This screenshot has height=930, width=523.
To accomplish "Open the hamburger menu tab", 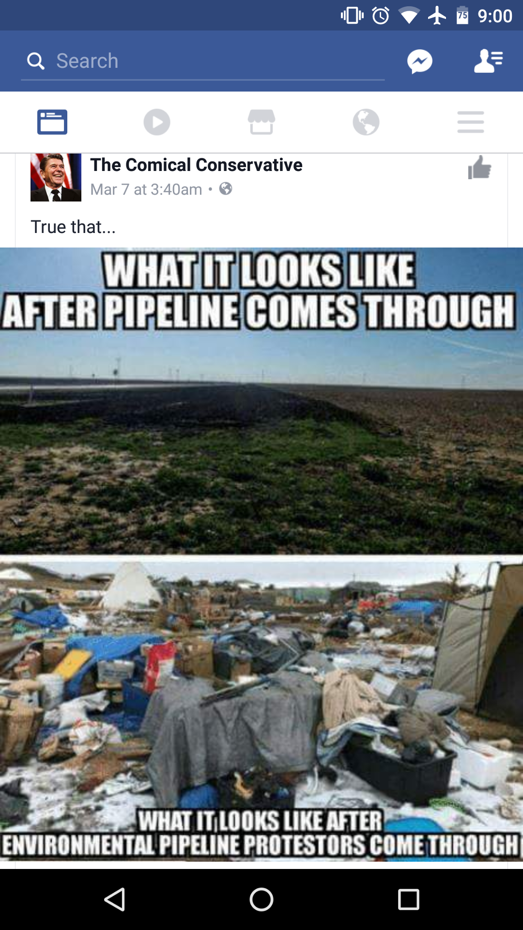I will pyautogui.click(x=471, y=122).
